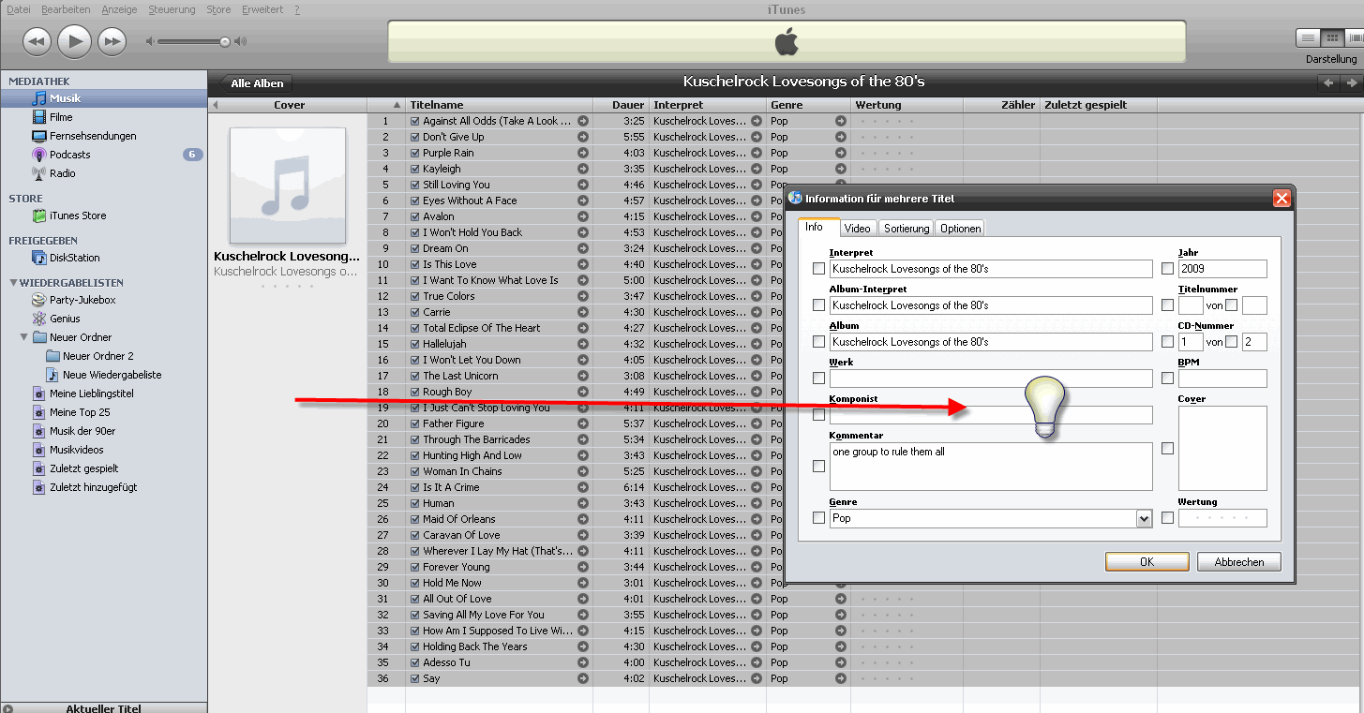Open the Bearbeiten menu

(x=66, y=9)
